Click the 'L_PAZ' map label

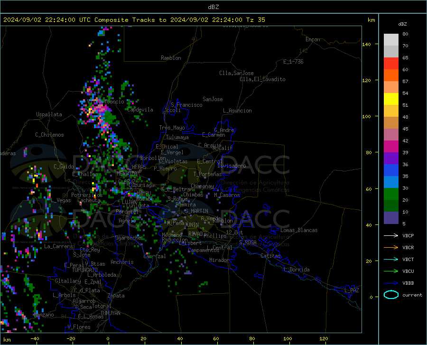pyautogui.click(x=352, y=290)
